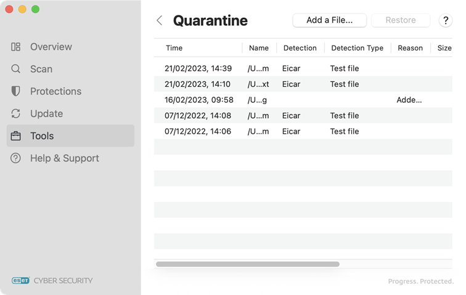Select the 21/02/2023, 14:10 entry

303,84
